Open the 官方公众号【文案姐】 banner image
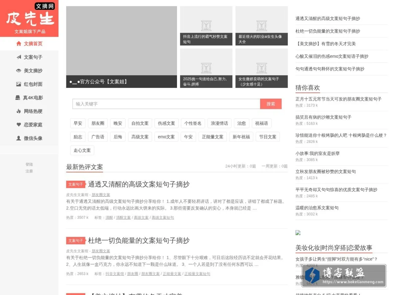The width and height of the screenshot is (394, 295). pos(121,47)
